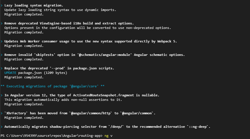The width and height of the screenshot is (250, 139).
Task: Click the 'Remove deprecated ViewEngine-based i18n' heading
Action: (69, 23)
